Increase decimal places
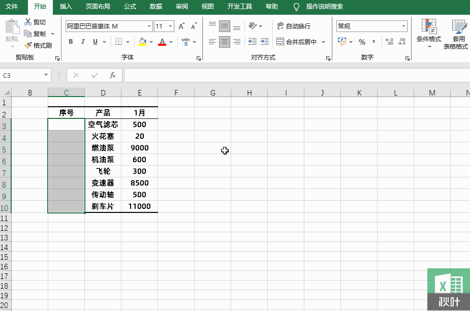 [389, 42]
